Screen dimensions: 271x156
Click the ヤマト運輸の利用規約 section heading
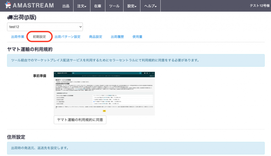pos(30,50)
